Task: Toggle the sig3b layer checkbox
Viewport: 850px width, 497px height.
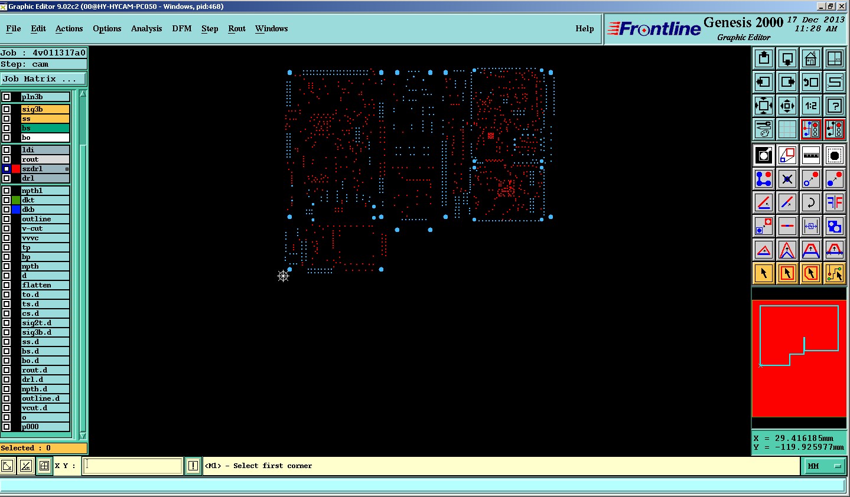Action: tap(6, 109)
